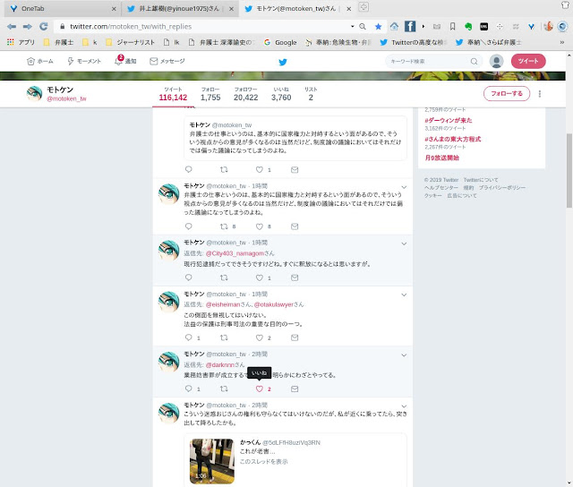Click the page vertical scrollbar thumb
The width and height of the screenshot is (573, 487).
coord(569,170)
